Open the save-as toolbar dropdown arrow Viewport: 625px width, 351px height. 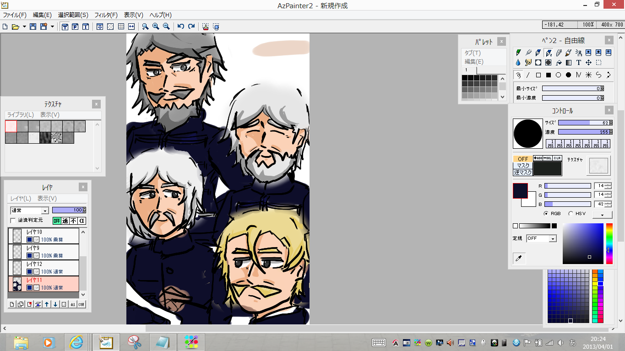(52, 27)
